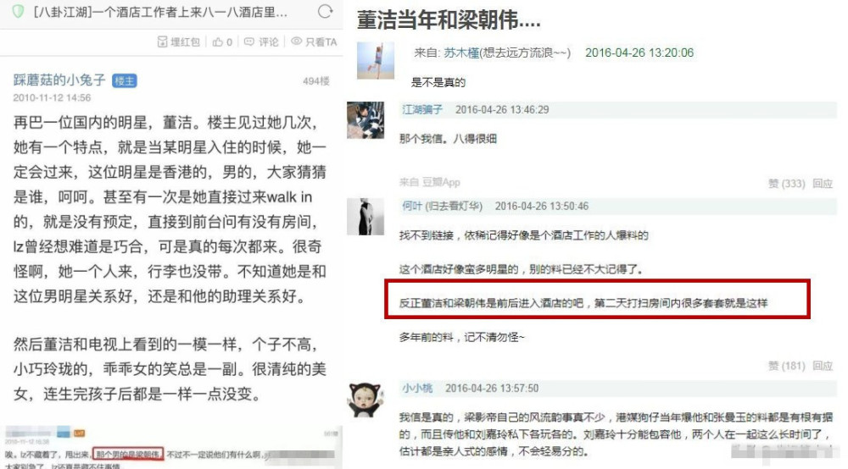Open 何叶 username link

[442, 207]
